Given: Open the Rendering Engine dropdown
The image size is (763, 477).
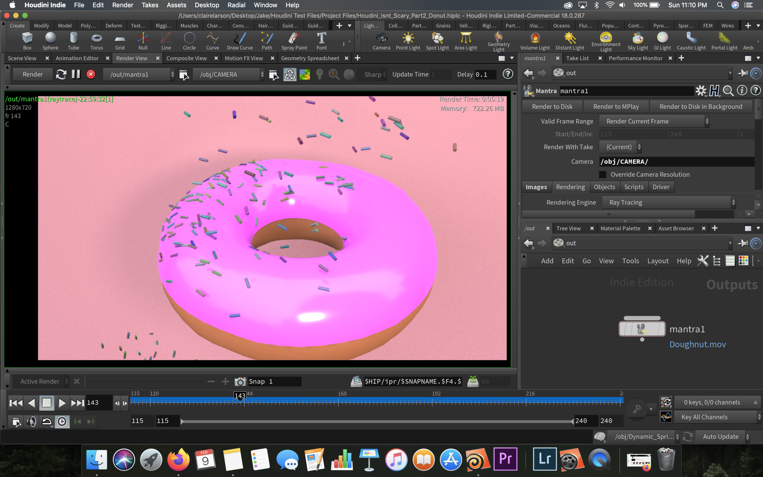Looking at the screenshot, I should 668,203.
